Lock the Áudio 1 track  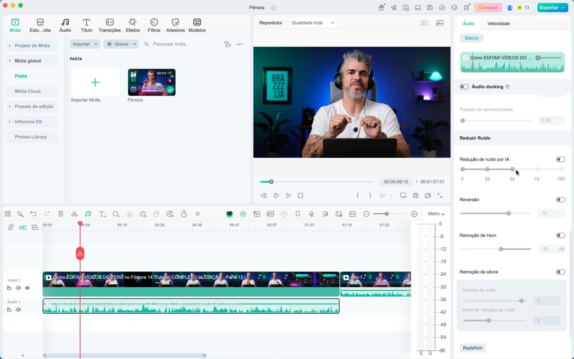pyautogui.click(x=9, y=310)
